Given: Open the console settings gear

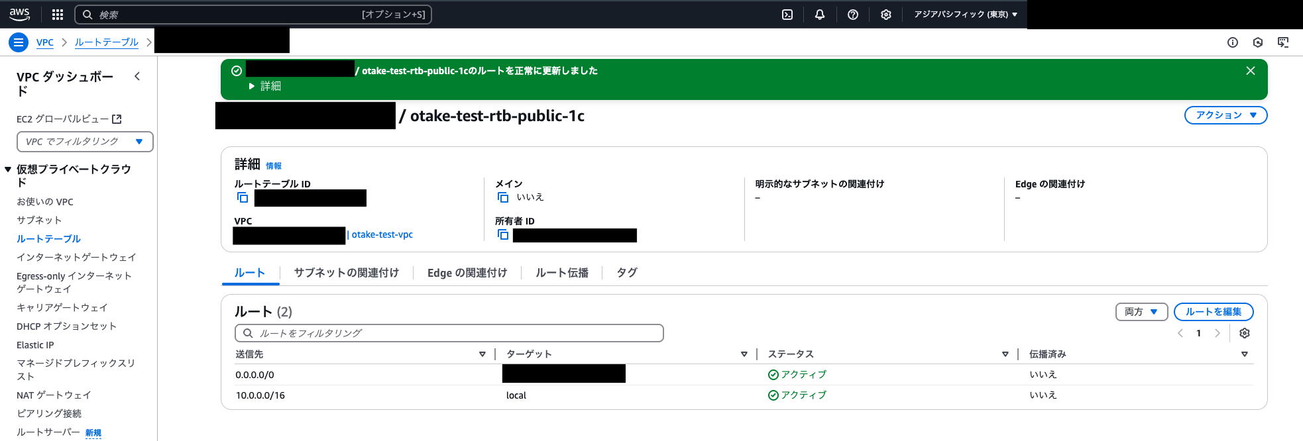Looking at the screenshot, I should pos(886,15).
